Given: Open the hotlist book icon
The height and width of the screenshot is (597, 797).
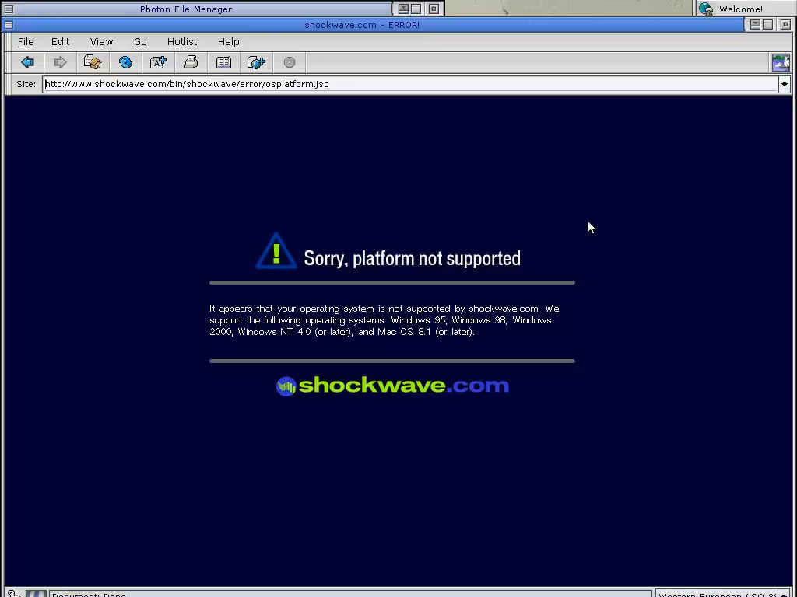Looking at the screenshot, I should (223, 62).
